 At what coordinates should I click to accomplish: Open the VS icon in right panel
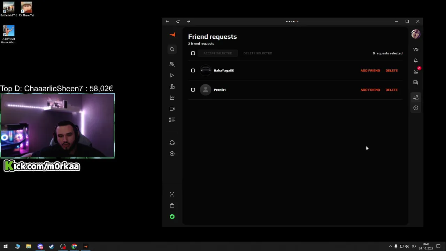click(416, 50)
